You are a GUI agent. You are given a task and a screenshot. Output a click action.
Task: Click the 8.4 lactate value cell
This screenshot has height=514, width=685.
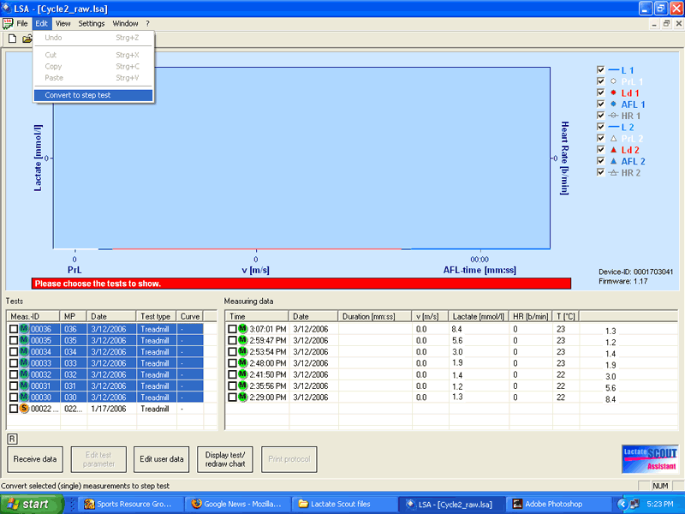pyautogui.click(x=479, y=329)
